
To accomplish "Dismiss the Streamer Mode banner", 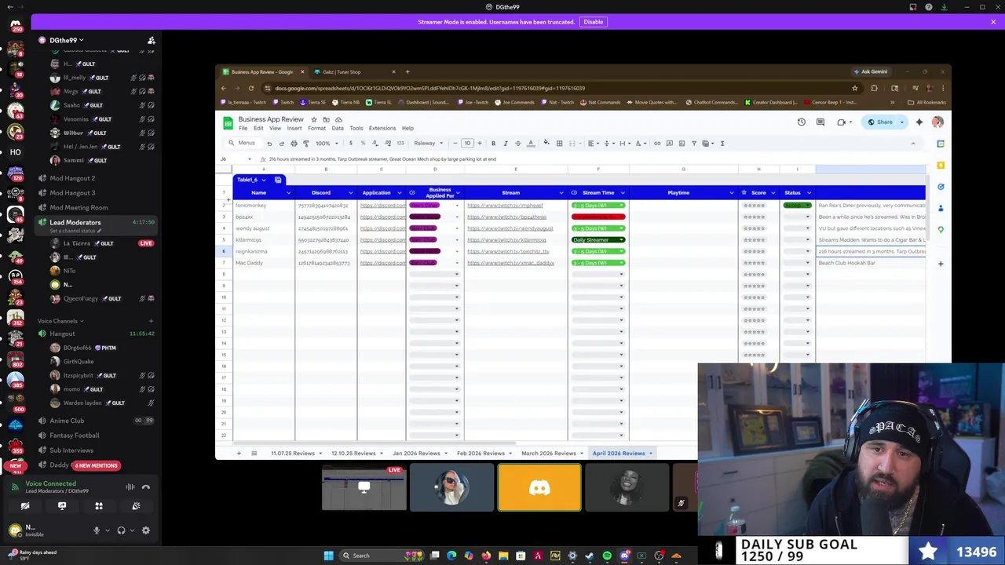I will (993, 22).
